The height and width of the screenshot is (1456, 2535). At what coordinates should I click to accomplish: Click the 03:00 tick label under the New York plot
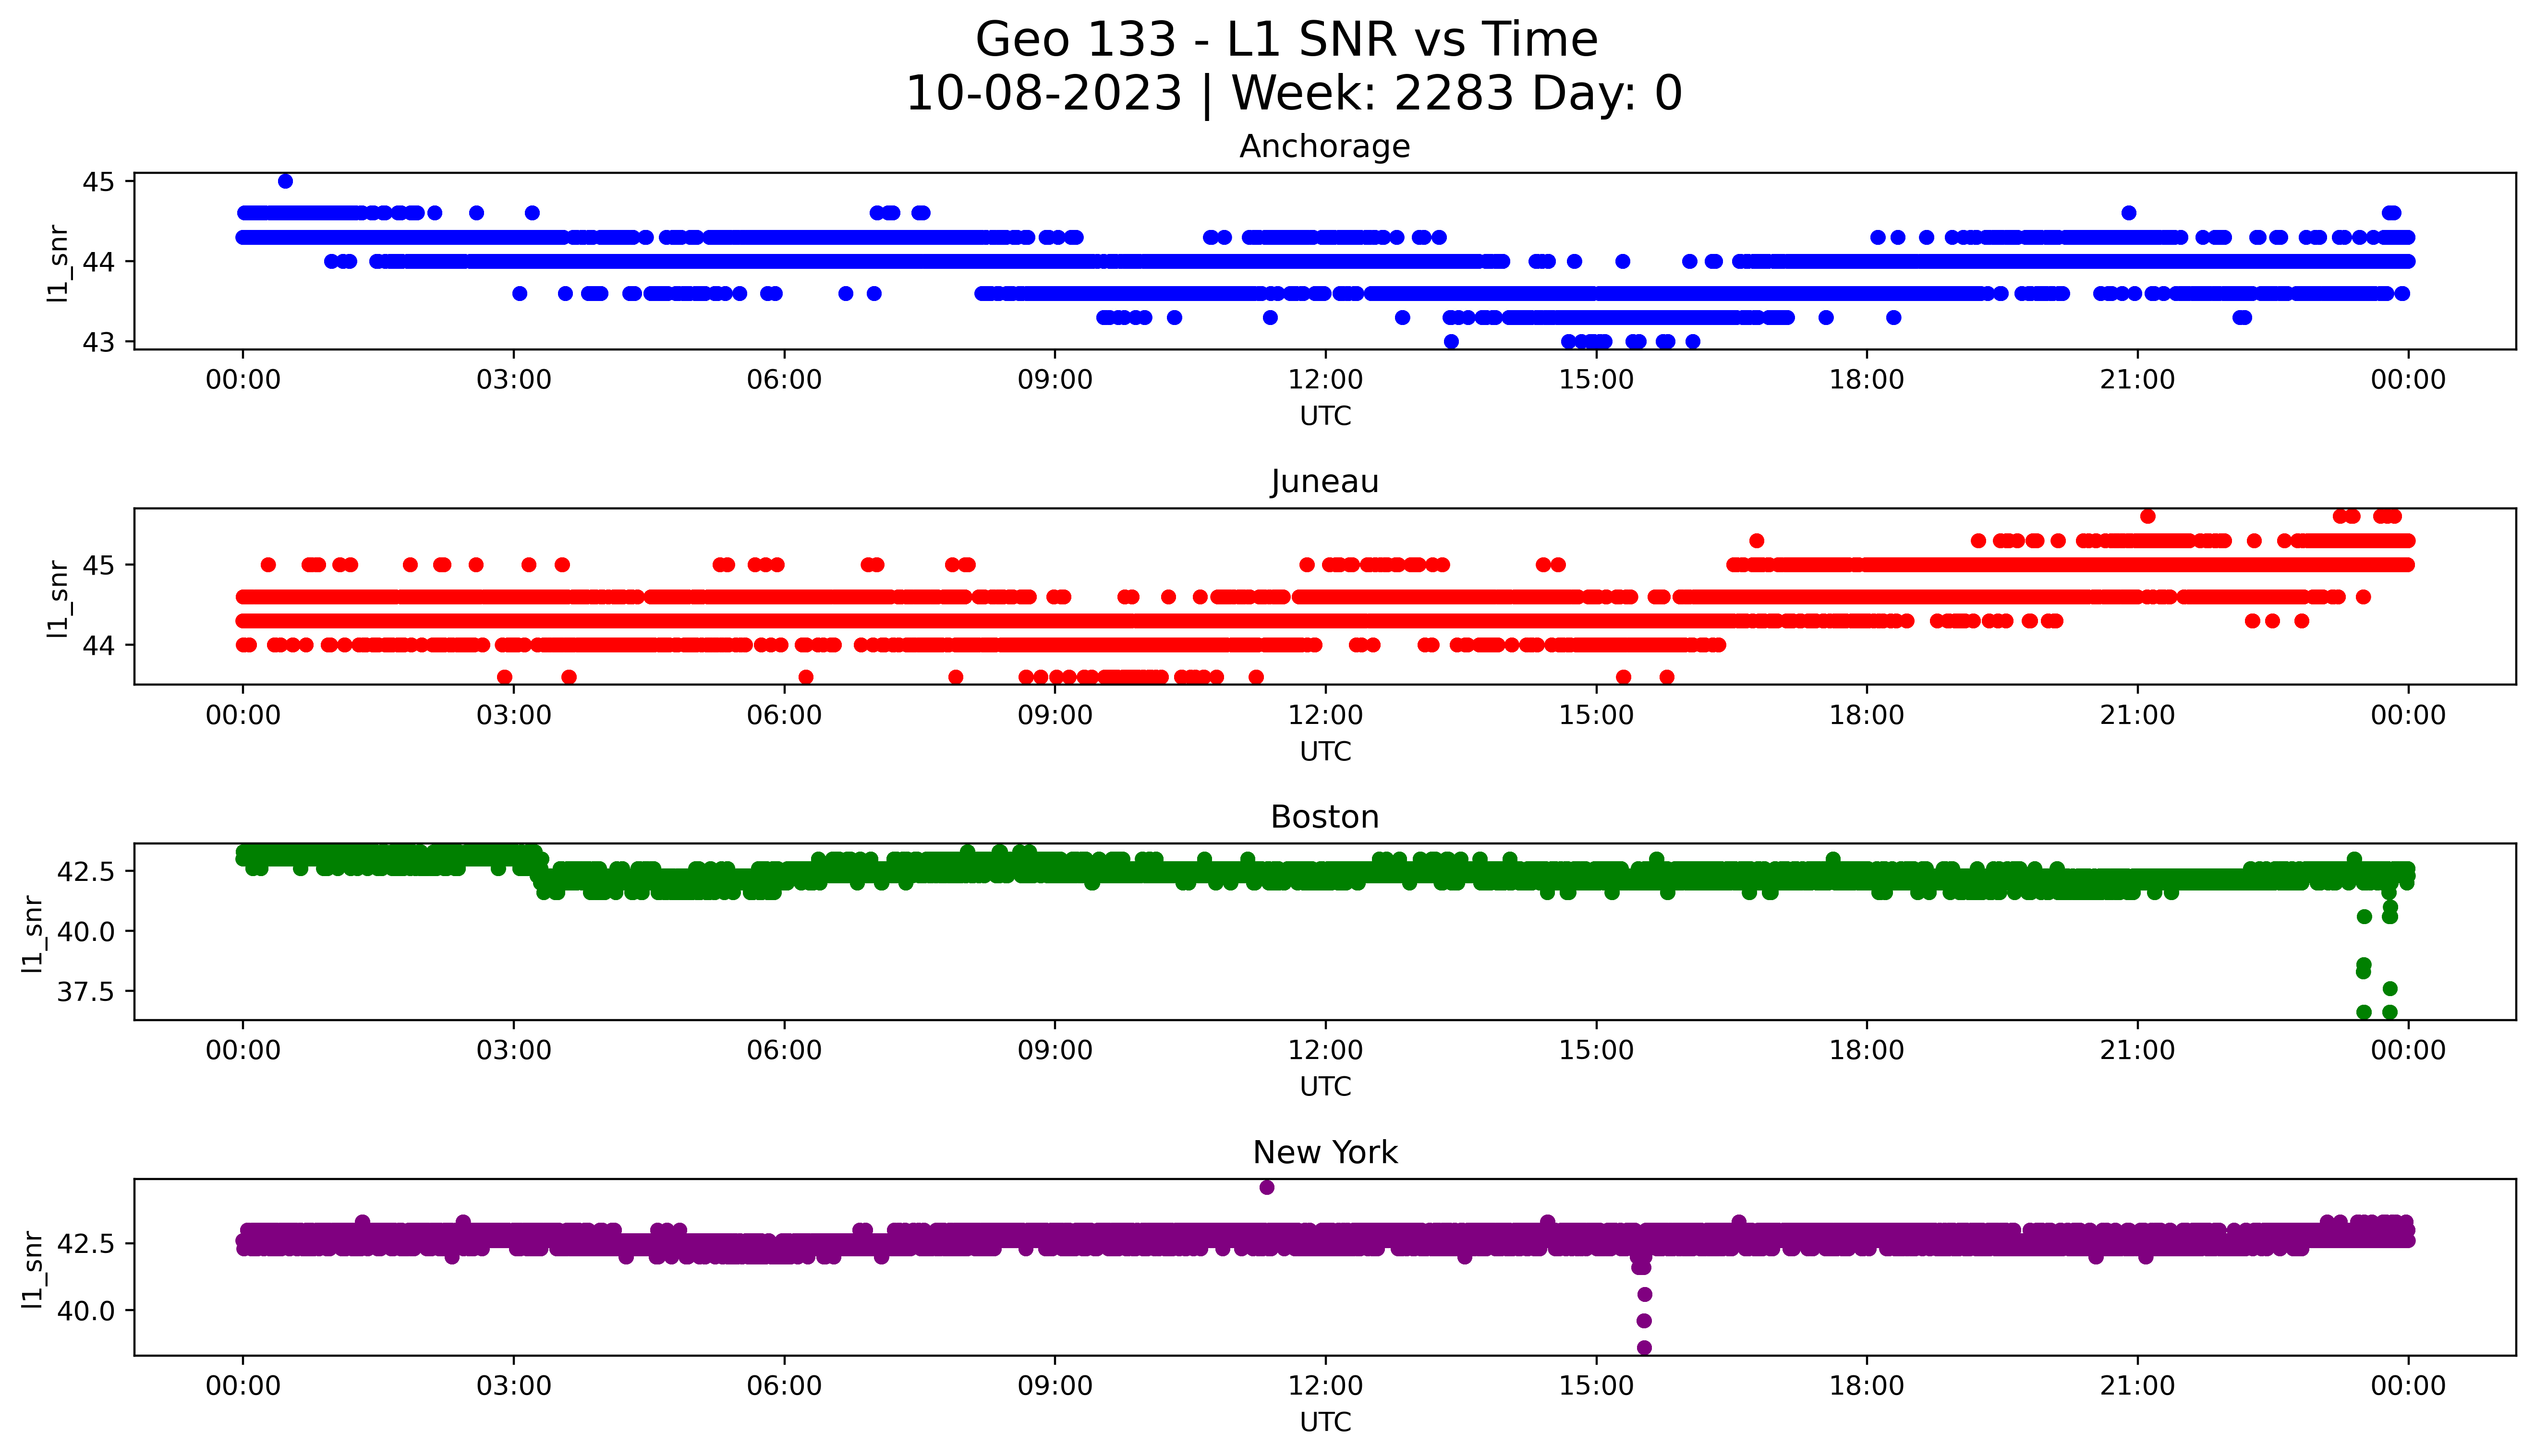tap(514, 1386)
